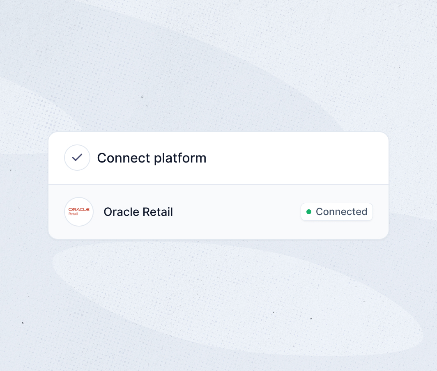Expand the Connect platform header section

(x=218, y=158)
